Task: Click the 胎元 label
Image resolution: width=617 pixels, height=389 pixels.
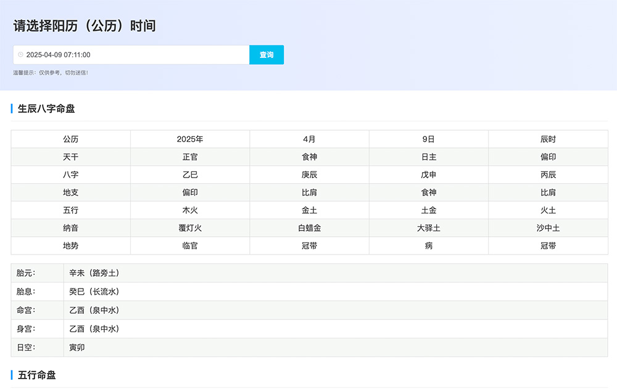Action: pyautogui.click(x=26, y=273)
